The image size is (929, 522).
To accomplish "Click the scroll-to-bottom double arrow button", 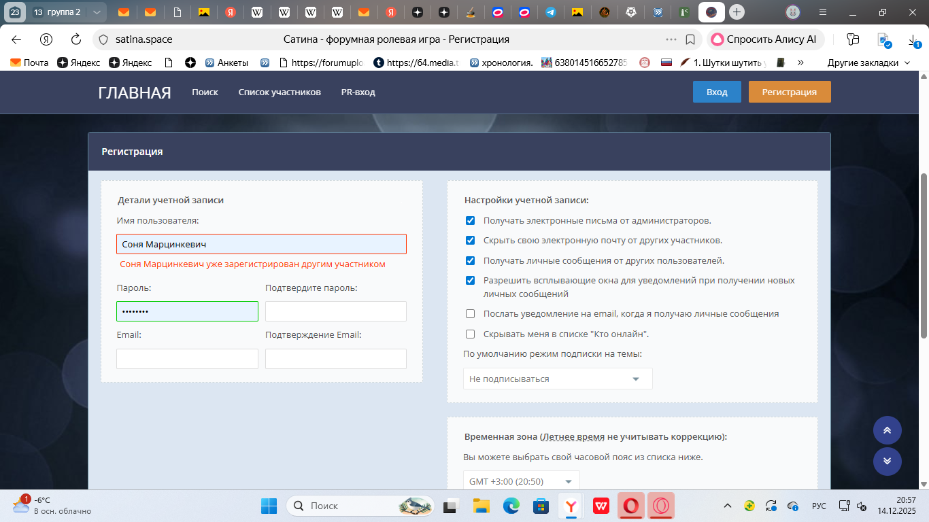I will coord(887,461).
